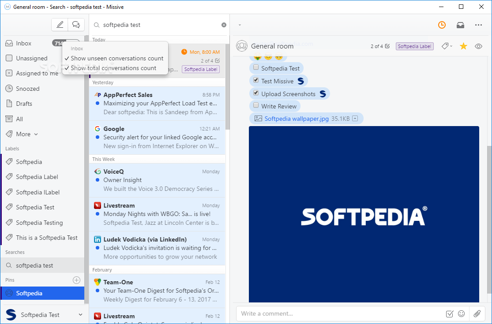The width and height of the screenshot is (492, 324).
Task: Click the Softpedia Label tag in conversation header
Action: tap(414, 46)
